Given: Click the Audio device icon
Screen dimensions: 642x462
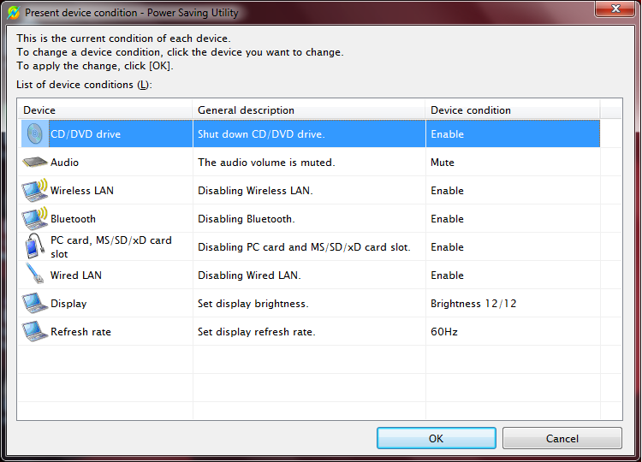Looking at the screenshot, I should click(x=35, y=162).
